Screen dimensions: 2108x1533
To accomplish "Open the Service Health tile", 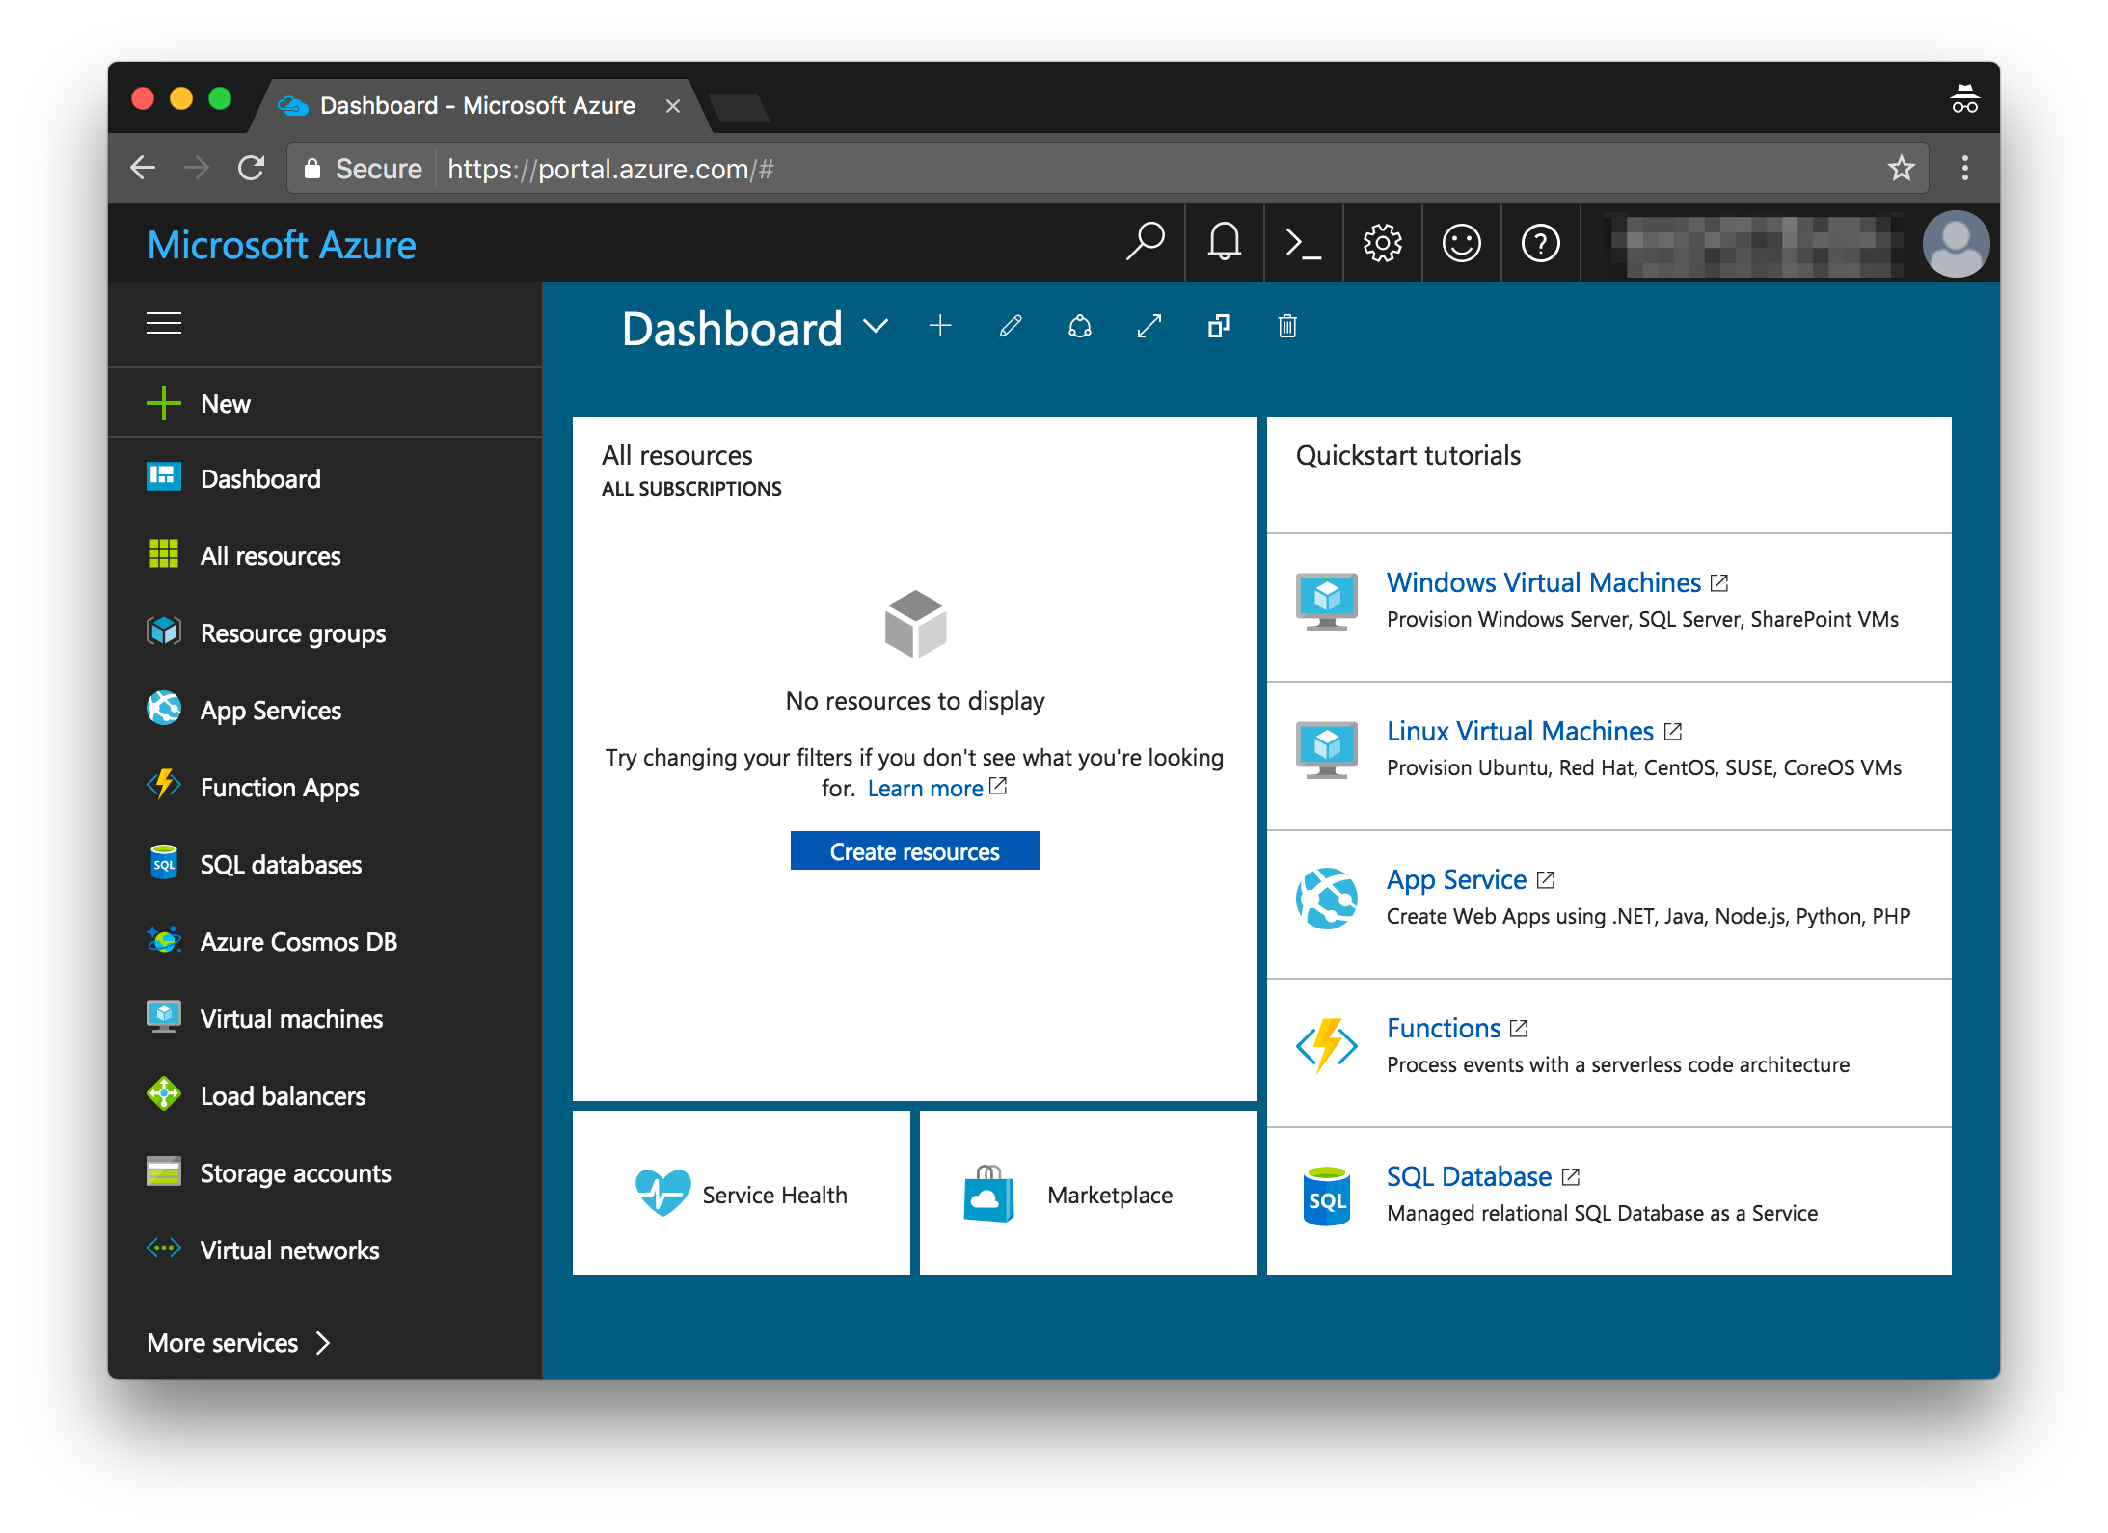I will 741,1194.
